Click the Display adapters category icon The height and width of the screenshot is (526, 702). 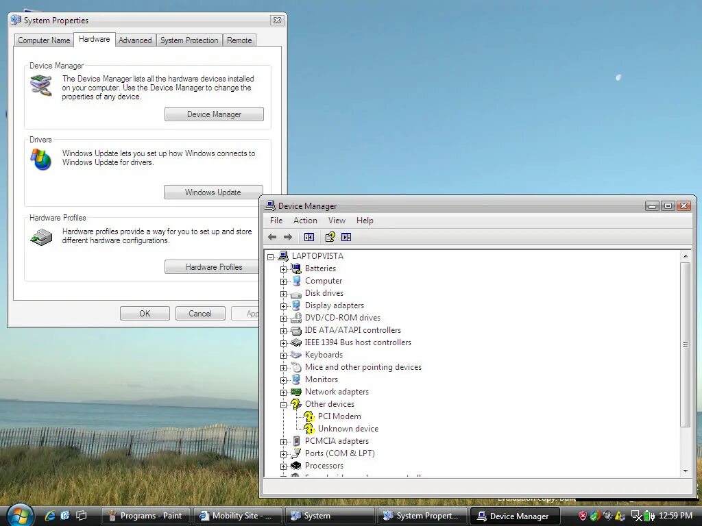[296, 305]
